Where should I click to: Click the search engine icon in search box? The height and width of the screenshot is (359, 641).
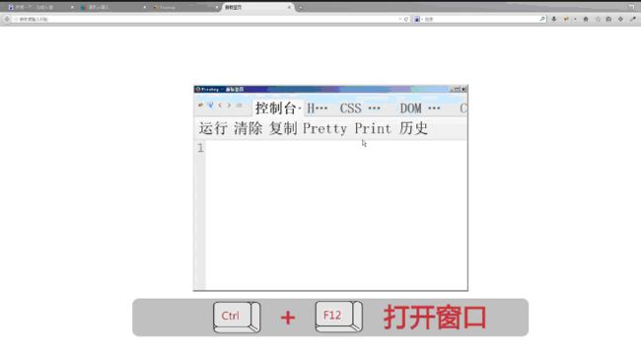click(417, 19)
